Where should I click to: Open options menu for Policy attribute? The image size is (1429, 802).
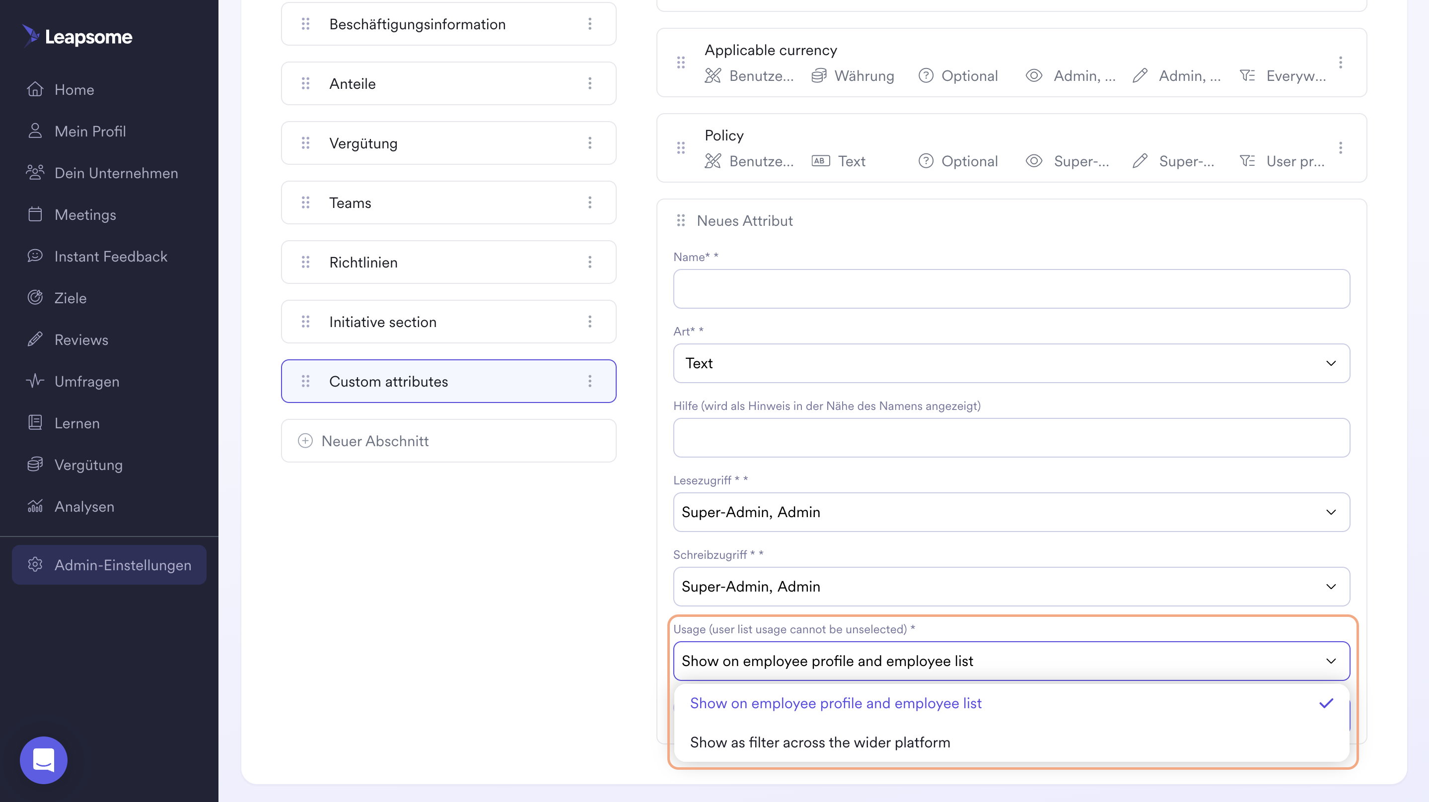[1340, 147]
